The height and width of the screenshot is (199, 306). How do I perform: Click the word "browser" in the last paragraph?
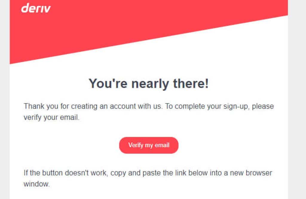pyautogui.click(x=259, y=173)
